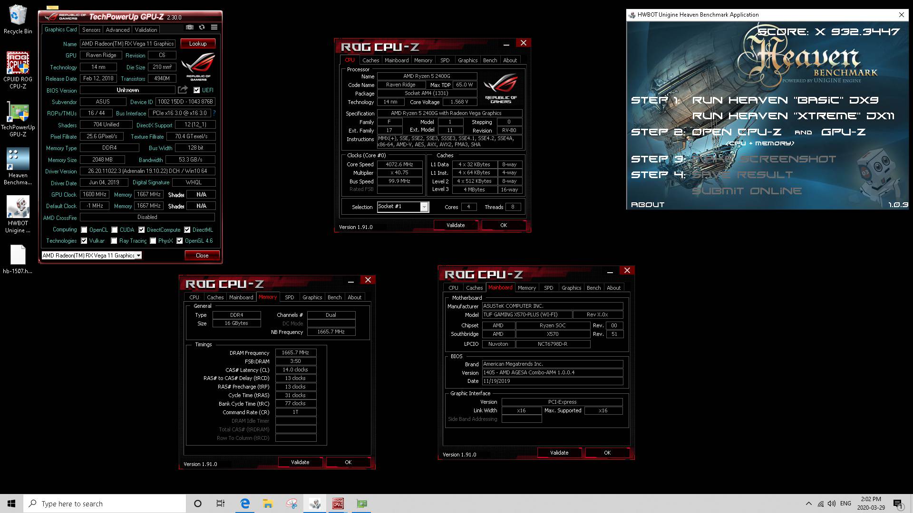Click the GPU Name field in GPU-Z
The image size is (913, 513).
click(127, 44)
